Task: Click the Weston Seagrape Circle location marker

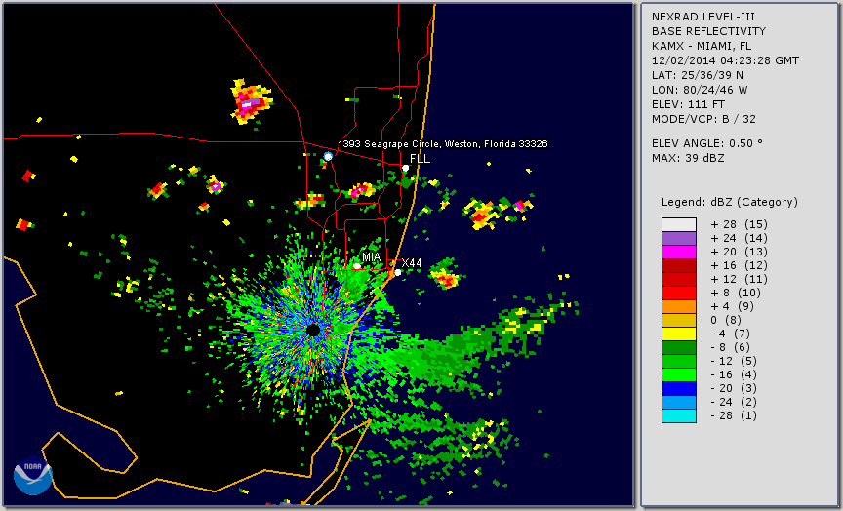Action: tap(328, 156)
